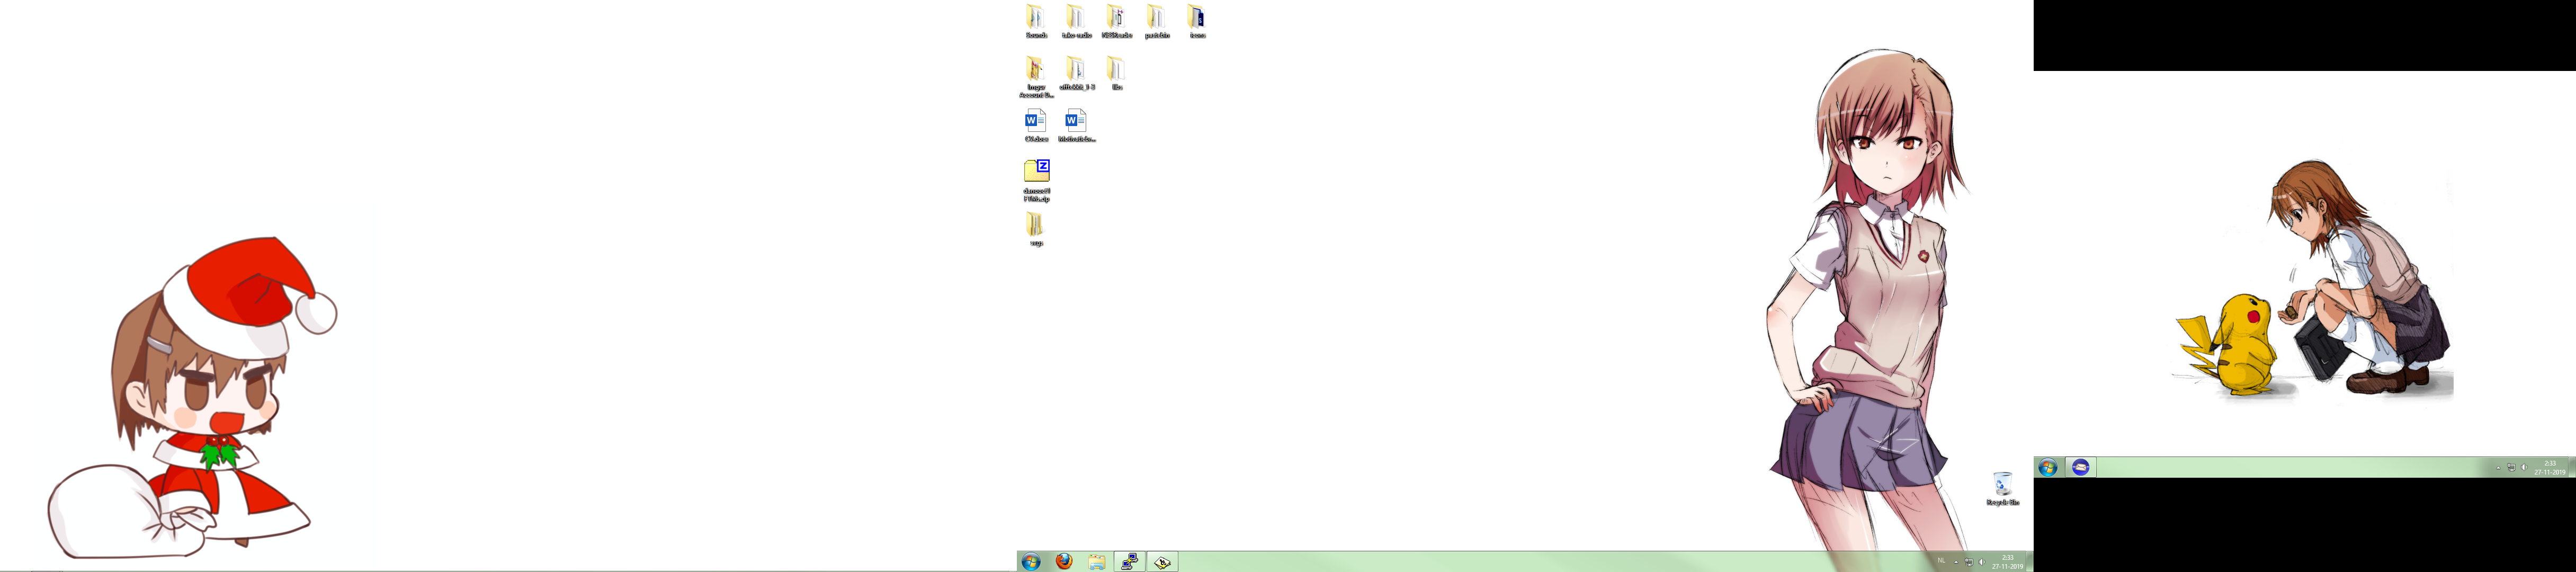This screenshot has width=2576, height=572.
Task: Select the danooct1 FTMs.zip archive
Action: [1036, 174]
